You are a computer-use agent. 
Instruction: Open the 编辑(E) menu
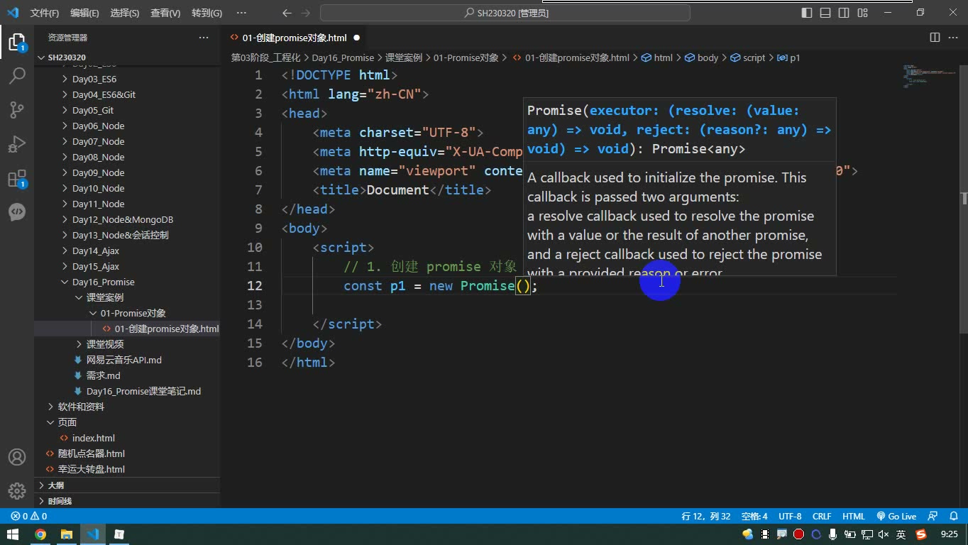[84, 13]
